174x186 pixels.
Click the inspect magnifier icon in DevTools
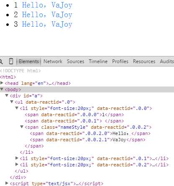(1, 61)
